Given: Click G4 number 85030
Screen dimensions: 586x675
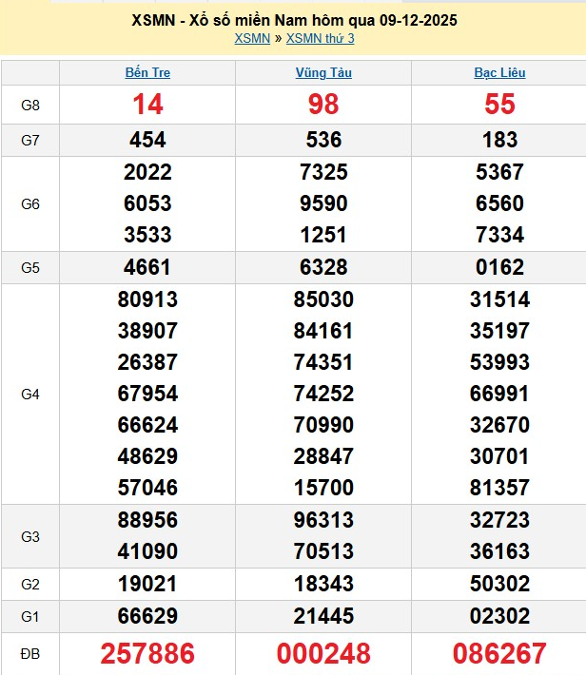Looking at the screenshot, I should (x=323, y=299).
